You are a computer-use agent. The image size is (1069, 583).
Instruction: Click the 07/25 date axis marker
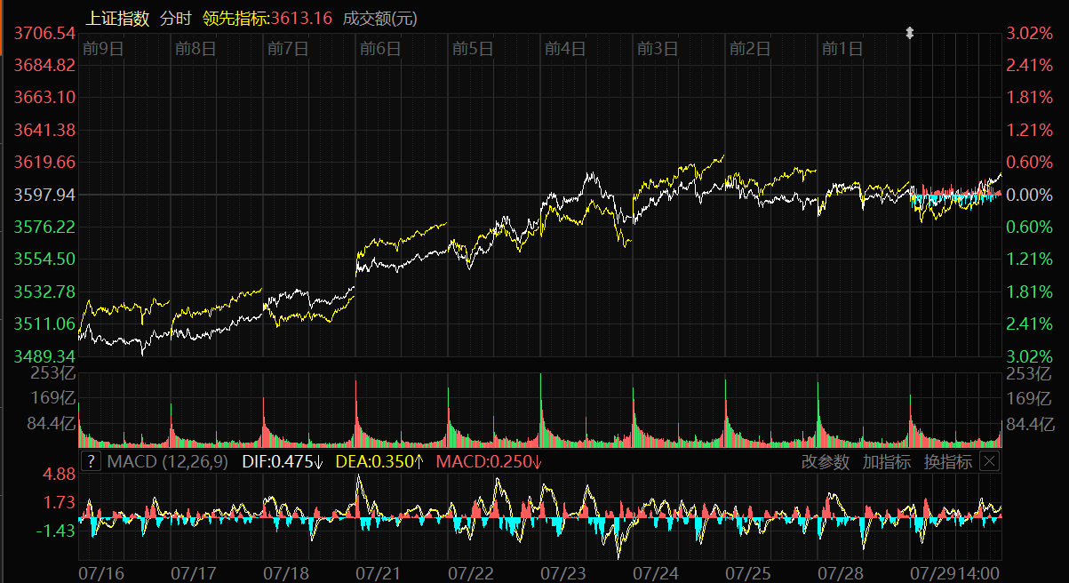pos(748,572)
